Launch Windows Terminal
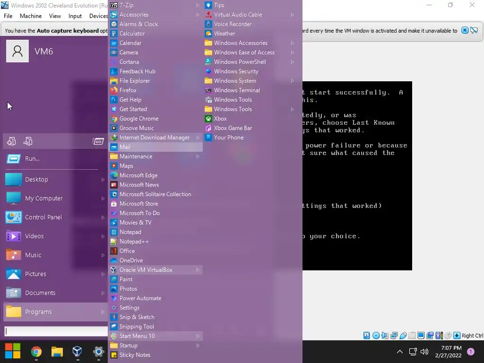Viewport: 484px width, 363px height. click(x=250, y=90)
